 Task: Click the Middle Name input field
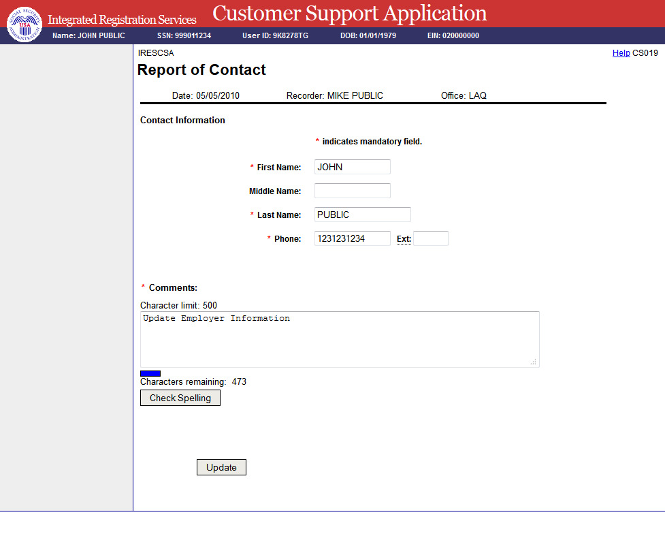pos(352,191)
